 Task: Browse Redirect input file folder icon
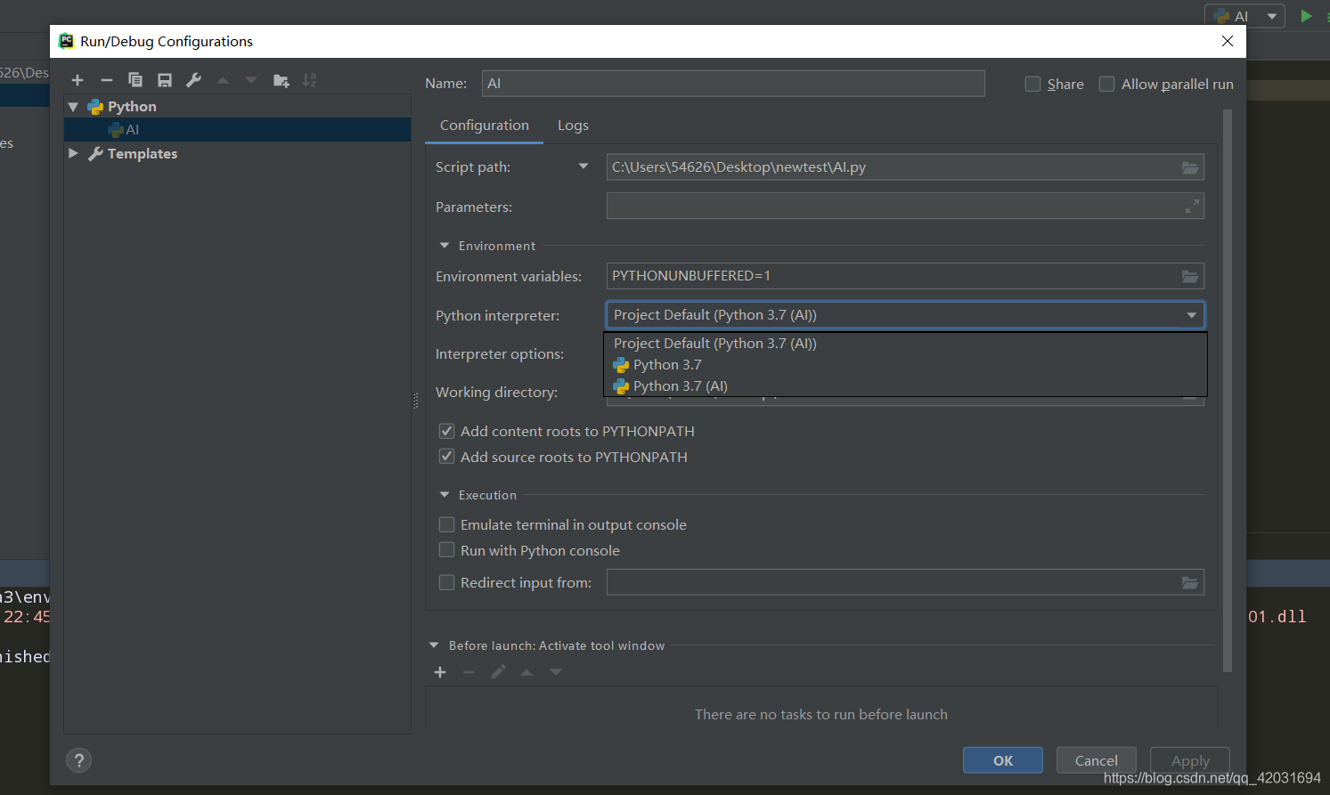coord(1190,582)
